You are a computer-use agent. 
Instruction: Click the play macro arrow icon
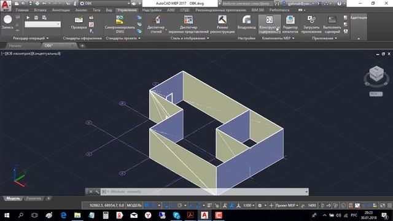28,18
